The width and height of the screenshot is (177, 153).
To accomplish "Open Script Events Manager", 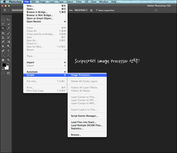I will pyautogui.click(x=87, y=116).
